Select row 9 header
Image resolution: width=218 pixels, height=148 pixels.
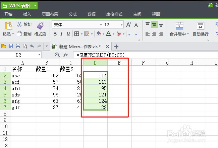pyautogui.click(x=5, y=120)
